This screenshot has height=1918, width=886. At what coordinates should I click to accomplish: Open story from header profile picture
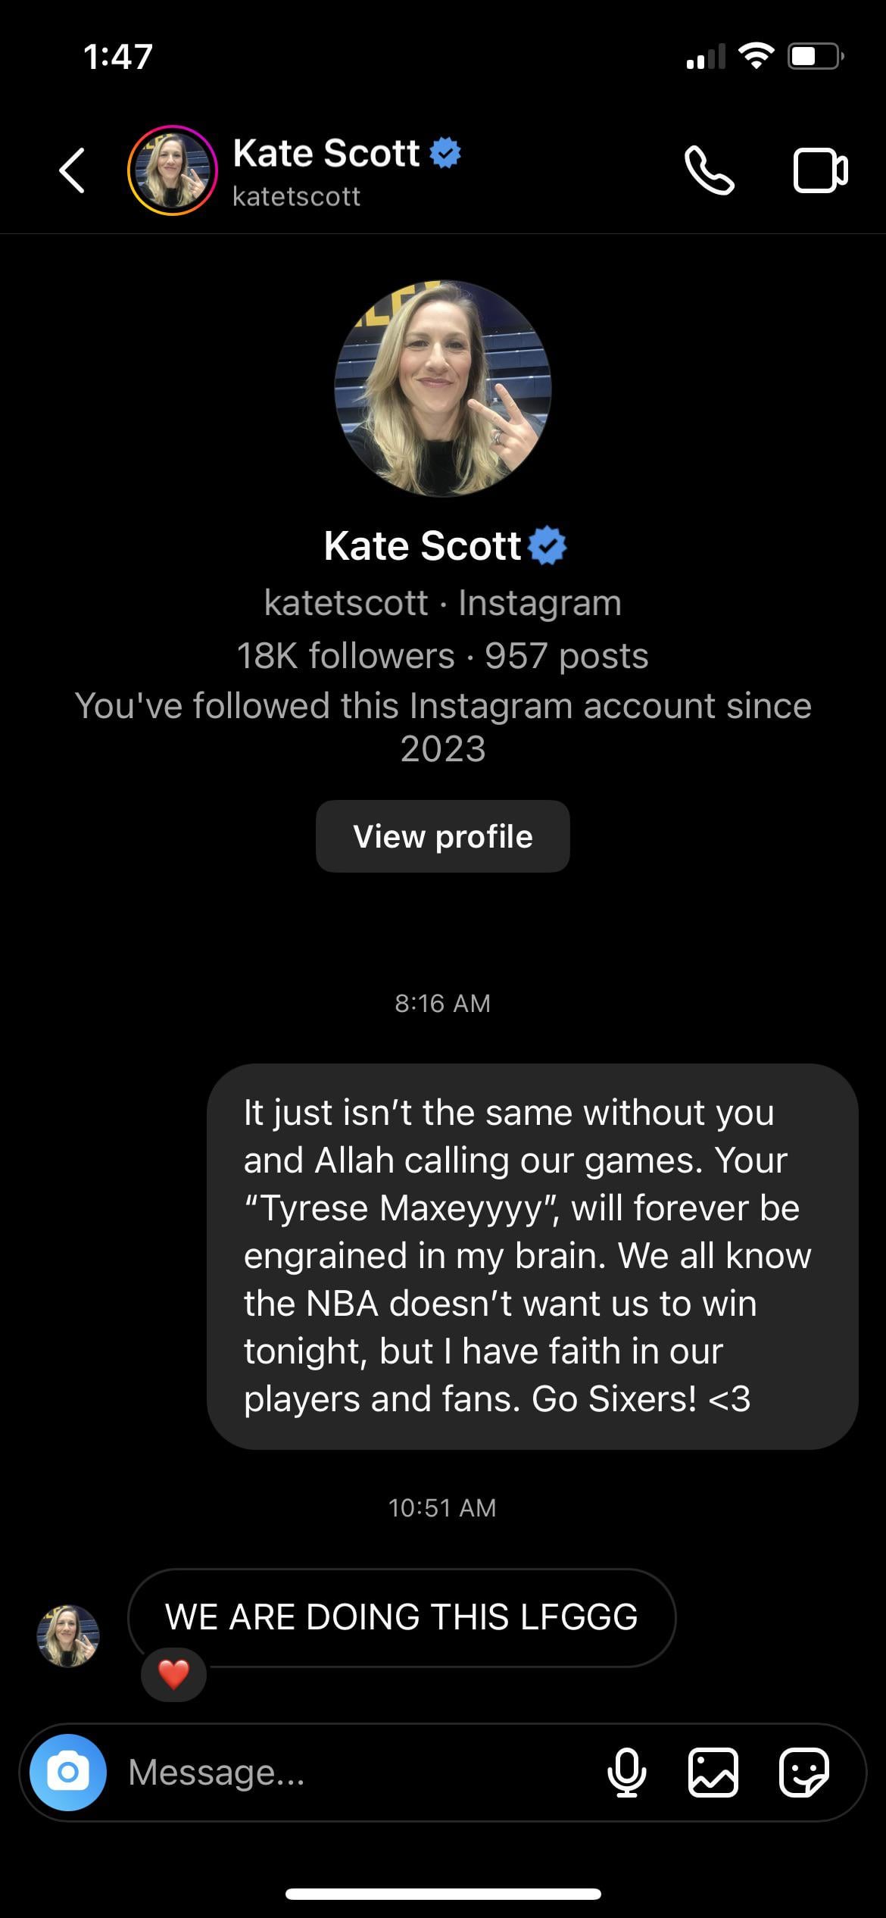click(172, 170)
